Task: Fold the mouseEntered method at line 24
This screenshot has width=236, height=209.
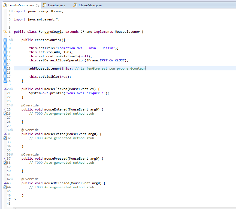Action: tap(12, 105)
